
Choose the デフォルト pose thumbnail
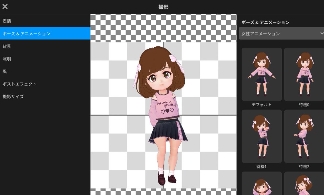(x=262, y=74)
